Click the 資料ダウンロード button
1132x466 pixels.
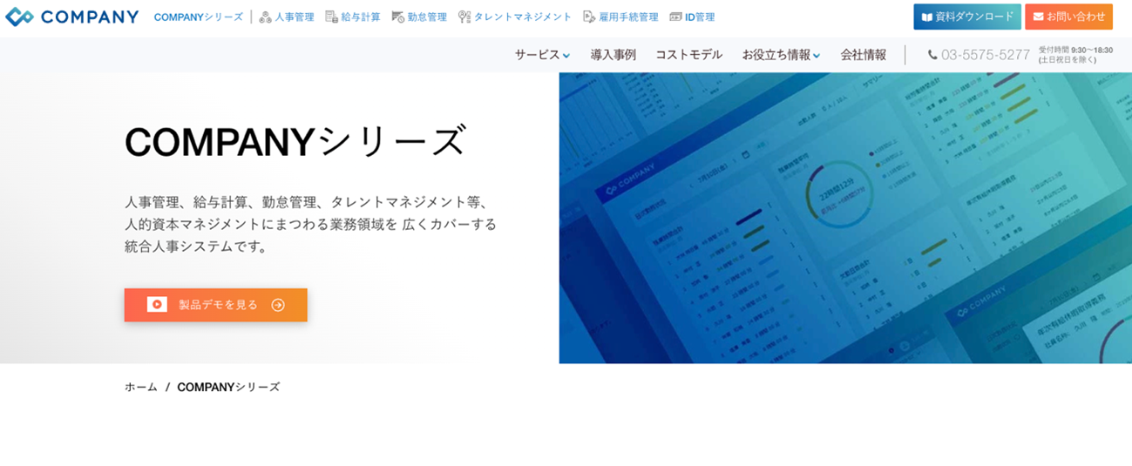click(967, 17)
